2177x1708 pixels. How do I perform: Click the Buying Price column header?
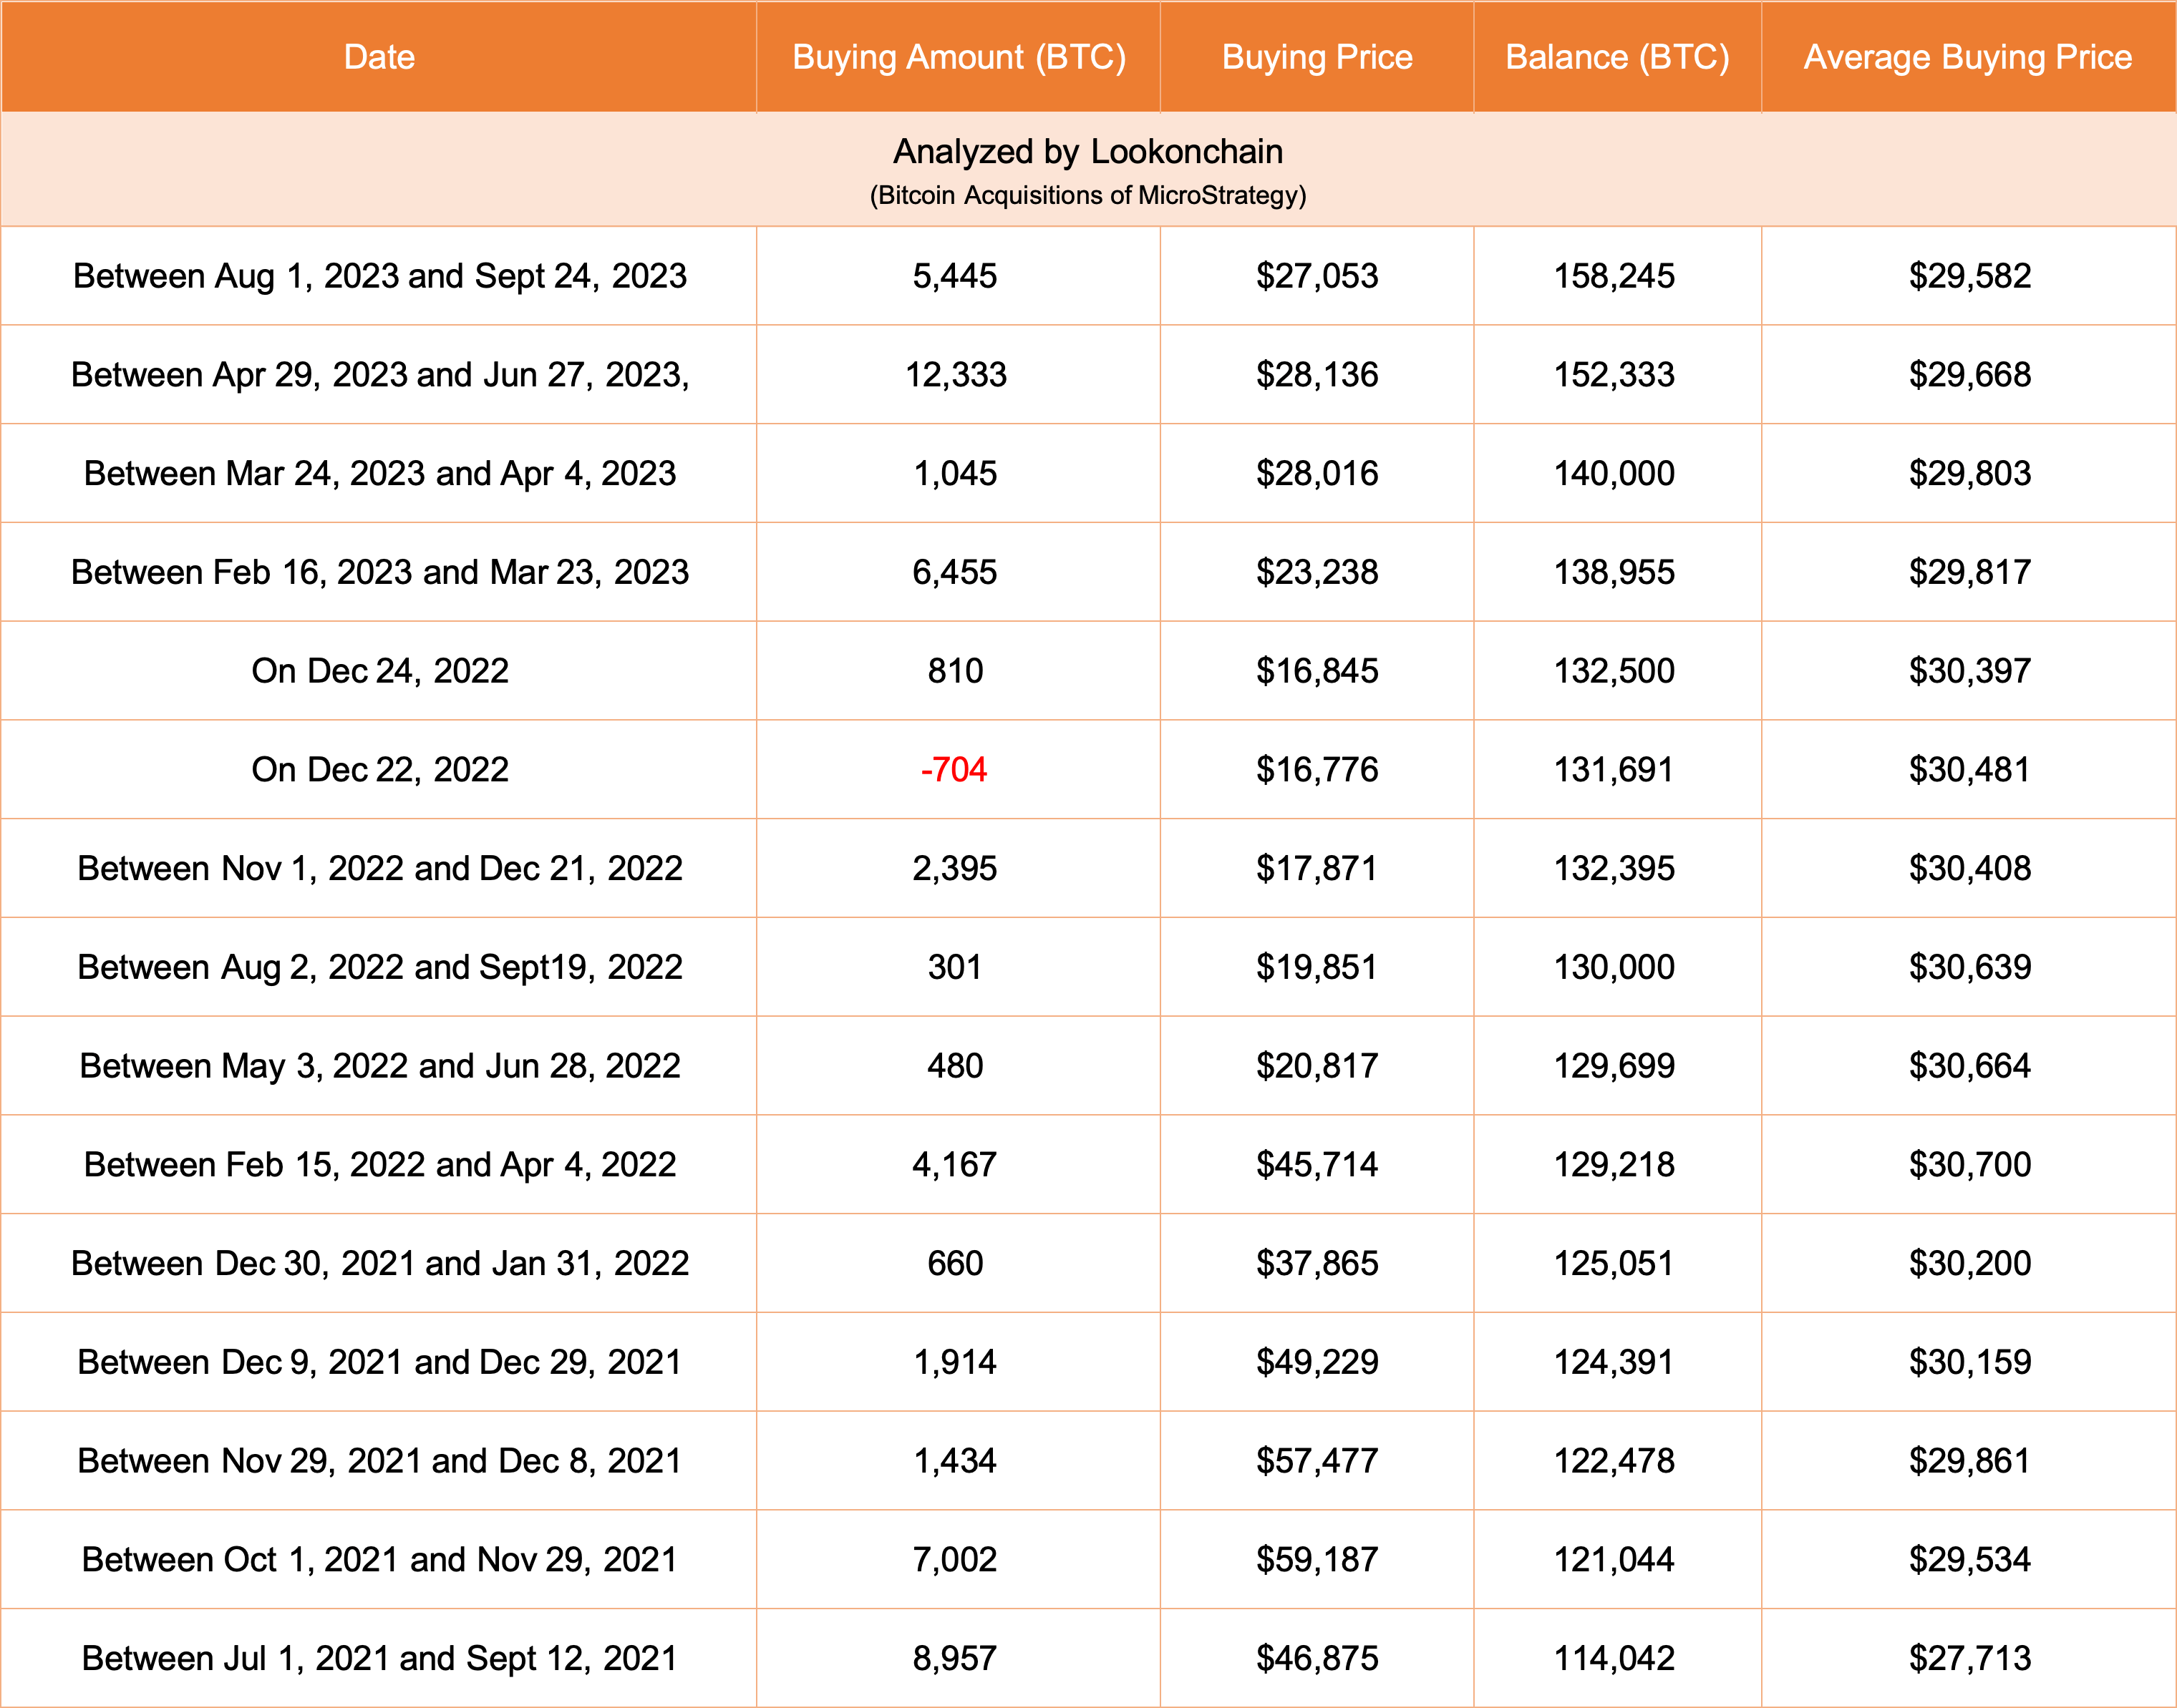coord(1317,57)
